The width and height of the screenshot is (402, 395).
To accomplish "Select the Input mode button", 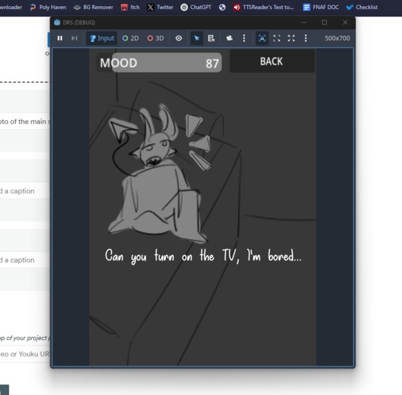I will coord(102,39).
